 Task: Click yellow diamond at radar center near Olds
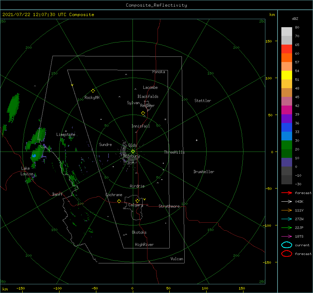(x=133, y=152)
